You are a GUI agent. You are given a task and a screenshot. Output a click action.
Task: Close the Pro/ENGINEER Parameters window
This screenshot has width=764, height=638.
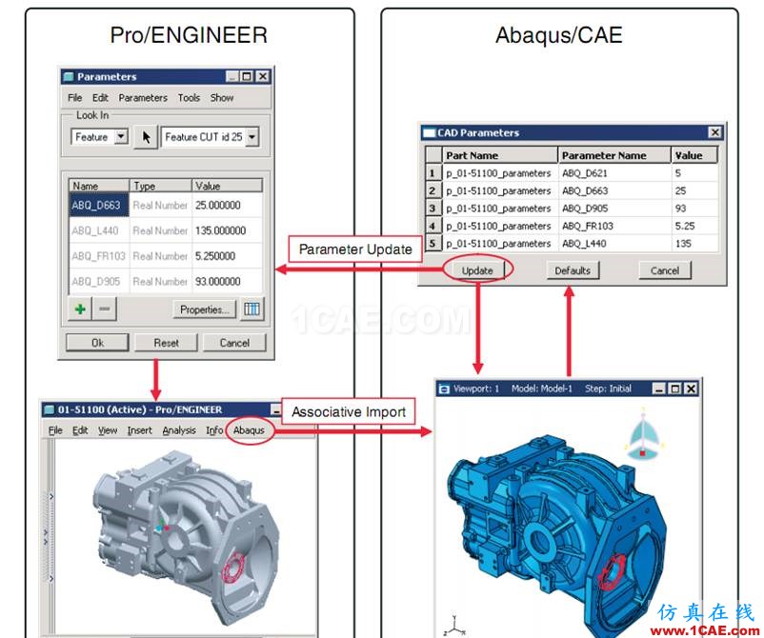click(x=263, y=76)
